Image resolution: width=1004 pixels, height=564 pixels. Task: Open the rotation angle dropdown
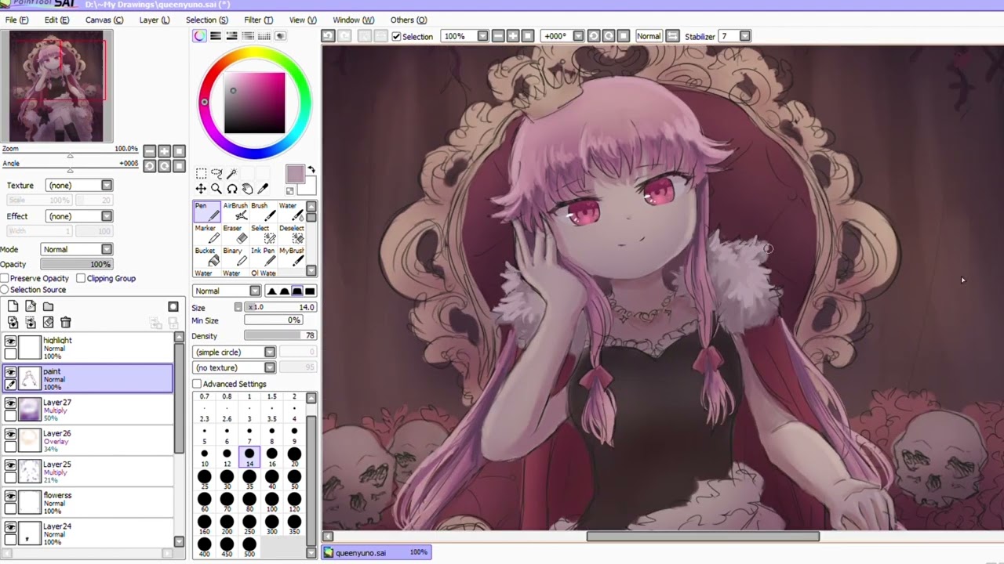click(x=578, y=36)
